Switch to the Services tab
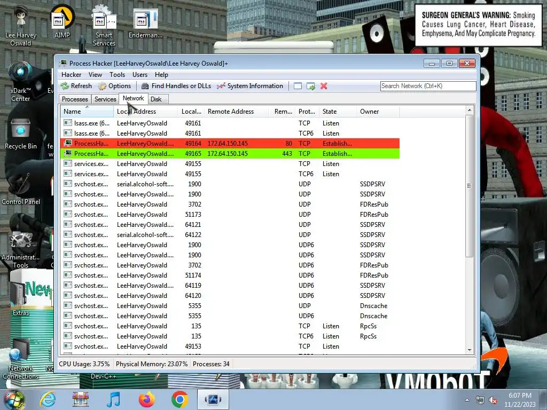The width and height of the screenshot is (547, 410). pos(105,99)
